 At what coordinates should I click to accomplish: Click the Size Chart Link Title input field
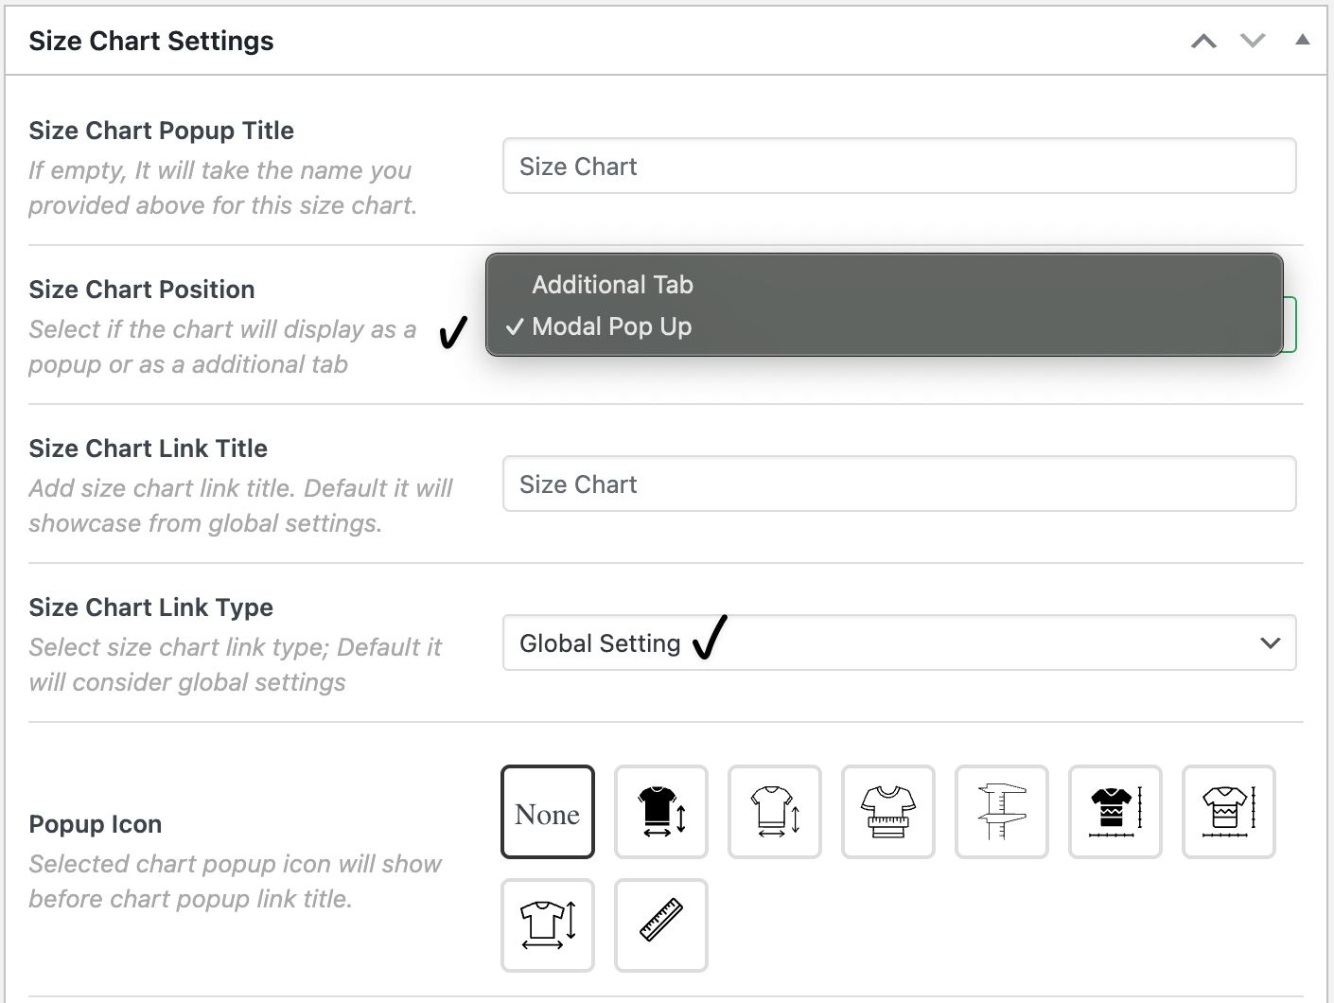click(x=898, y=484)
